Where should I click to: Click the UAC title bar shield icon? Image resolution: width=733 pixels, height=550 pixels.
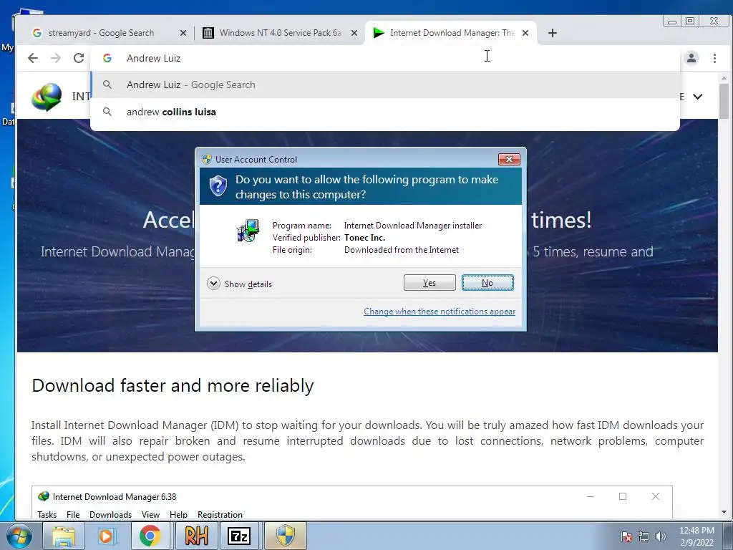[x=207, y=159]
